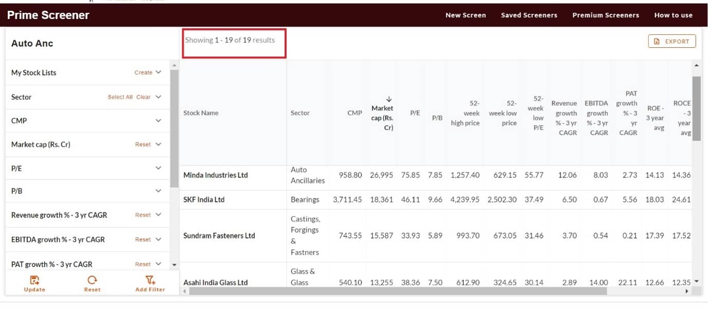Click the Add Filter funnel icon
711x321 pixels.
point(150,280)
